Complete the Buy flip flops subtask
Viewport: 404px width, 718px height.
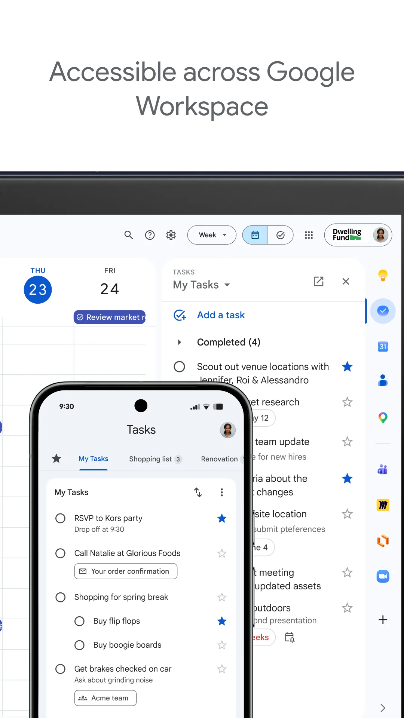(79, 621)
